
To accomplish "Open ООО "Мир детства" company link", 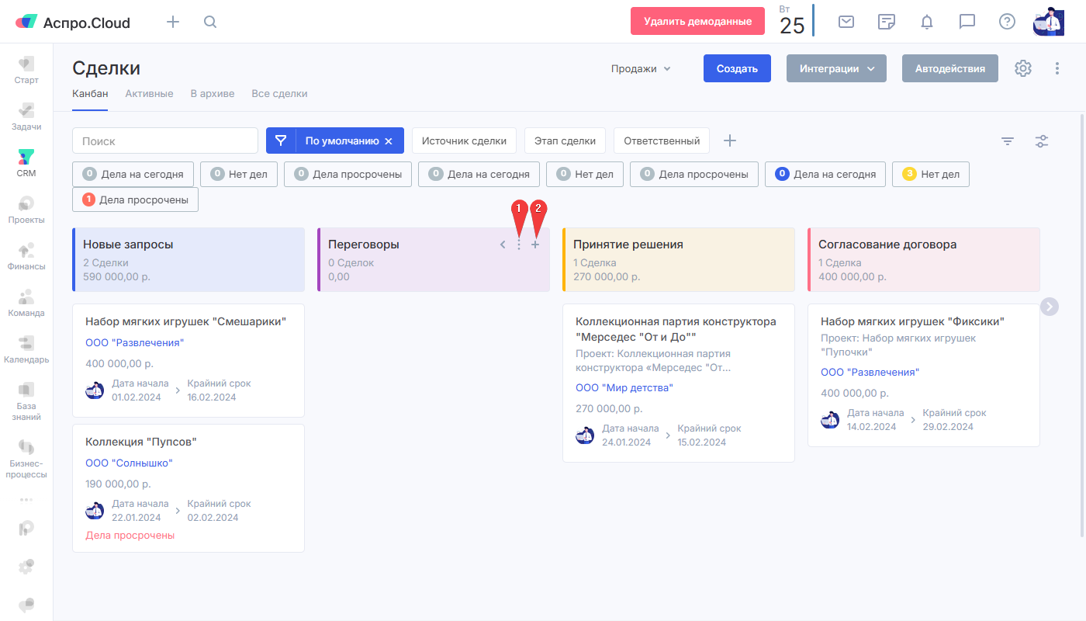I will [x=624, y=387].
